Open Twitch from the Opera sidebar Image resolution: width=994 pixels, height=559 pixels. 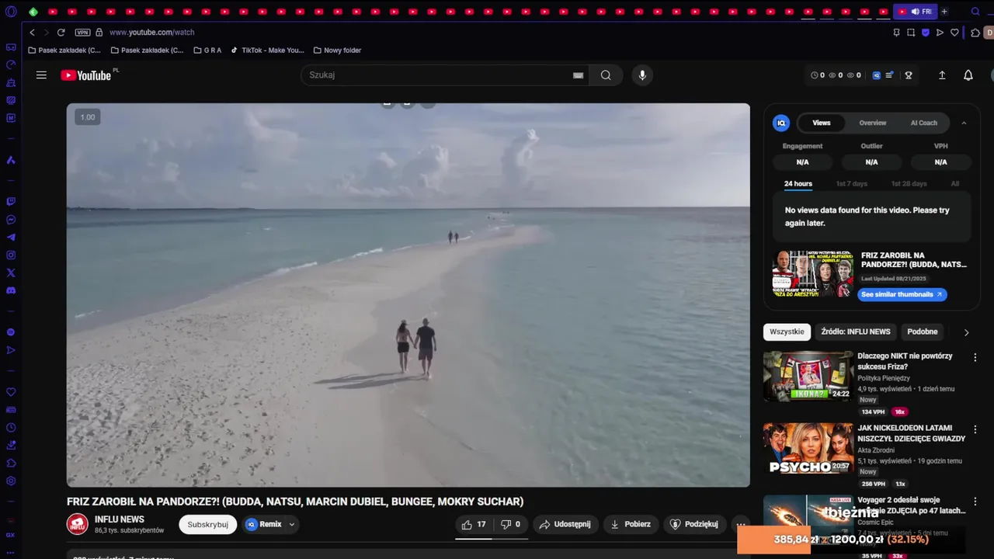(11, 201)
